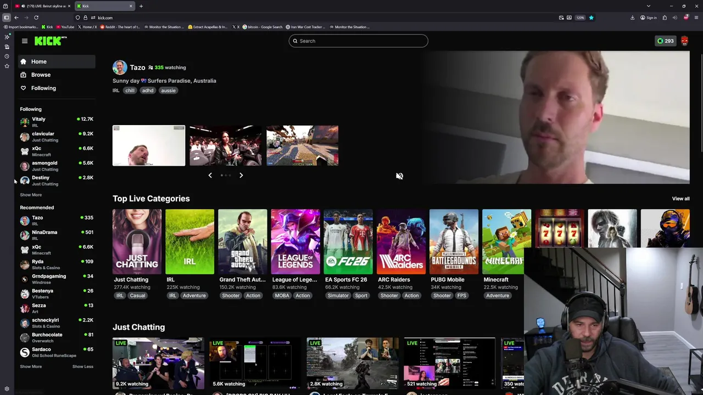Viewport: 703px width, 395px height.
Task: Open the Grand Theft Auto category card
Action: (x=242, y=241)
